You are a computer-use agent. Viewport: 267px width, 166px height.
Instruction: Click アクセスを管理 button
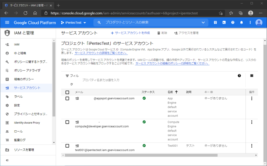click(186, 33)
